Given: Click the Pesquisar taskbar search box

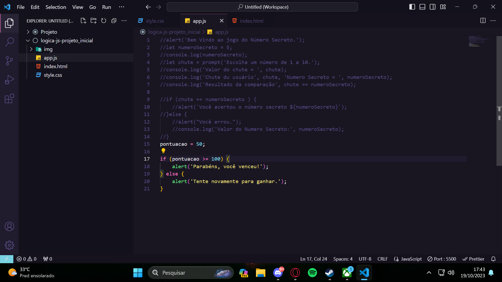Looking at the screenshot, I should [191, 273].
